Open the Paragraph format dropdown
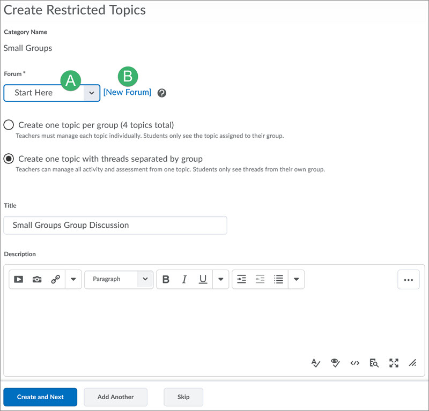Image resolution: width=429 pixels, height=411 pixels. pos(119,279)
